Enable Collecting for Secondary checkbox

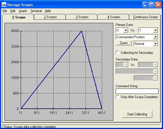118,53
